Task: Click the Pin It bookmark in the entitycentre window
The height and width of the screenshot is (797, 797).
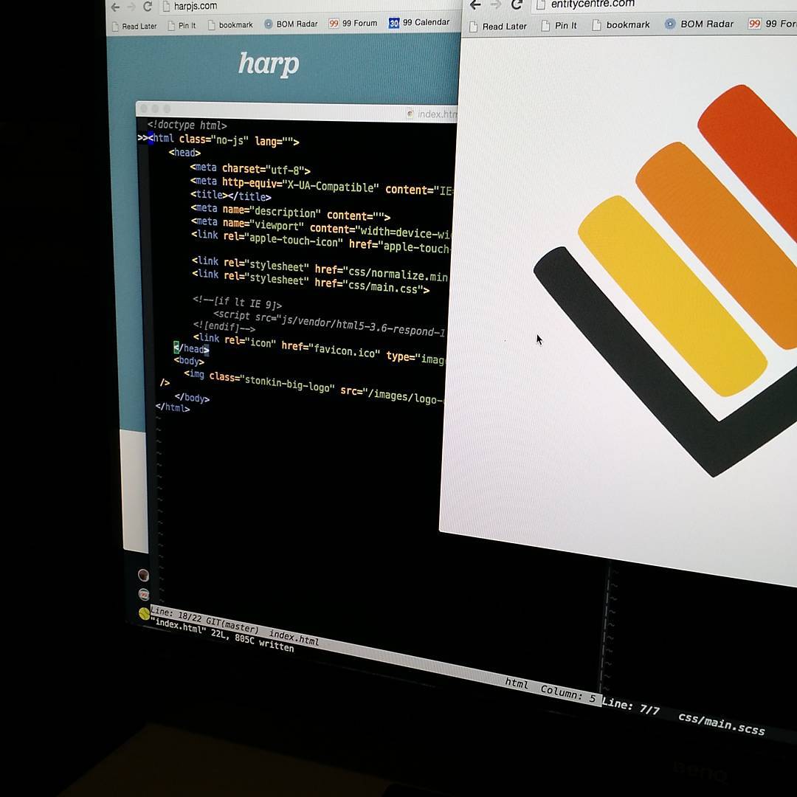Action: (x=559, y=25)
